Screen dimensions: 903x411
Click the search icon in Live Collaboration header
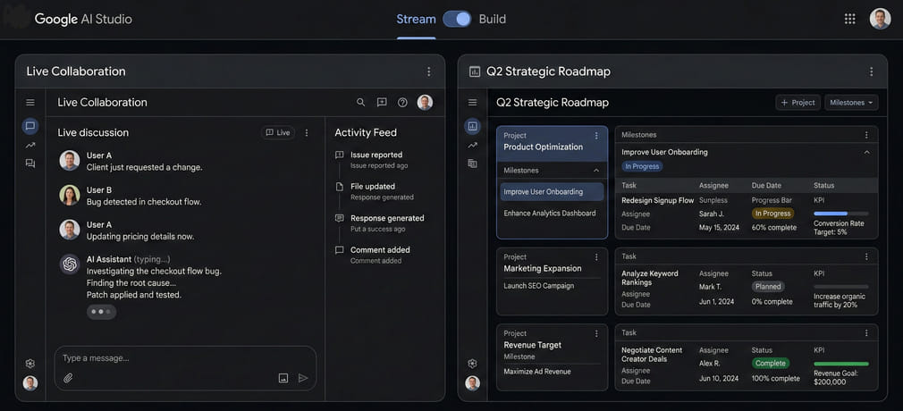click(360, 103)
